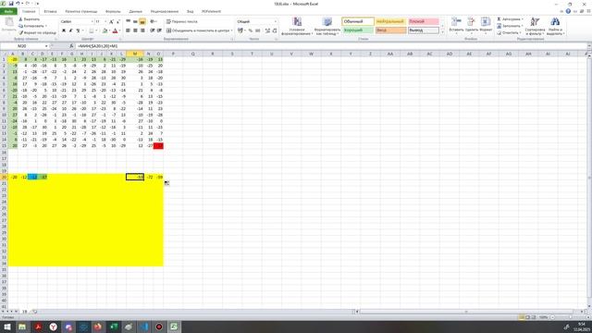This screenshot has width=592, height=333.
Task: Apply the fill color bucket
Action: tap(105, 31)
